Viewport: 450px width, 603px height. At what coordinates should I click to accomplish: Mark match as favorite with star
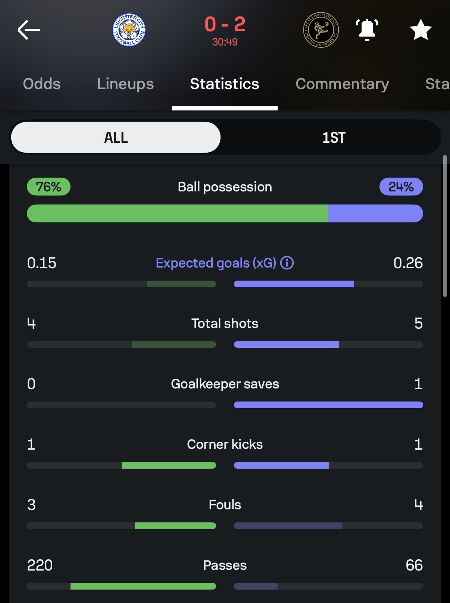[421, 30]
